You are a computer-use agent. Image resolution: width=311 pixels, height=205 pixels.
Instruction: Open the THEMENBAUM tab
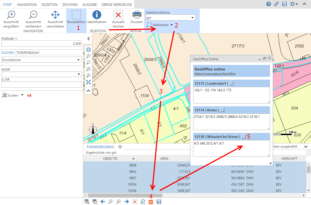[27, 52]
